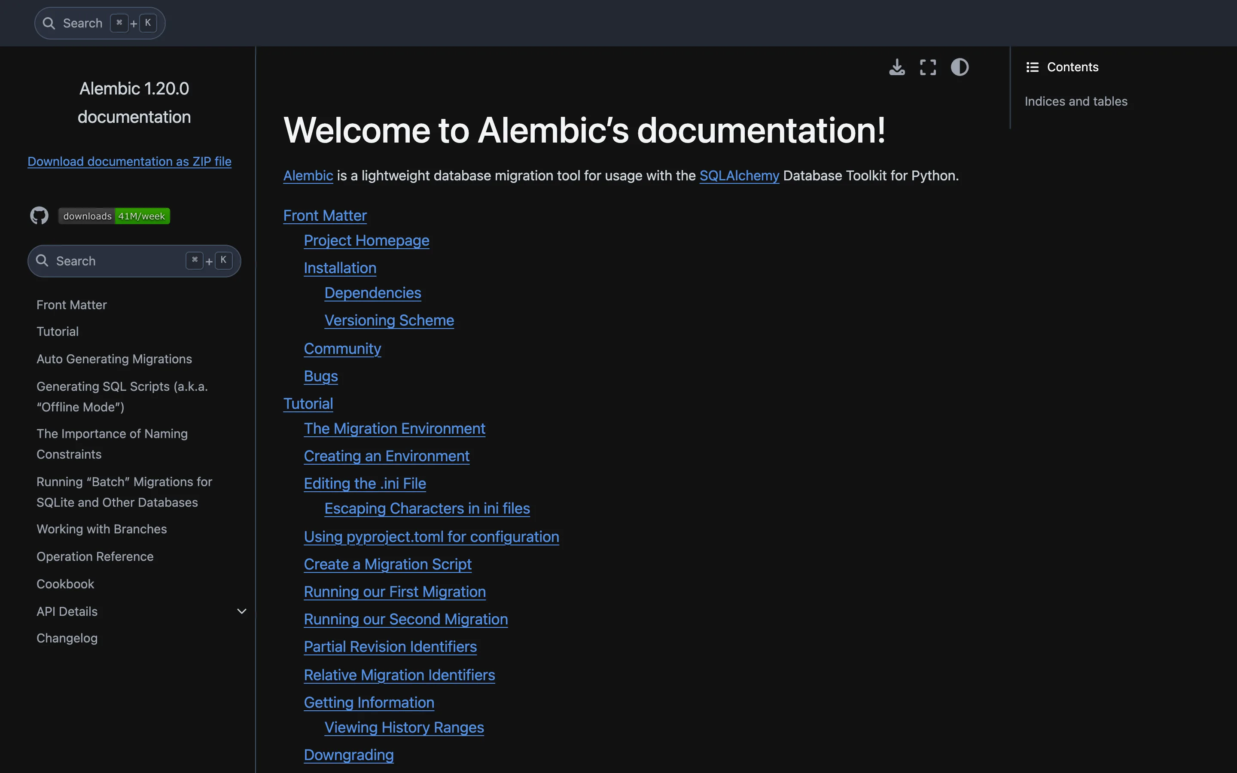Image resolution: width=1237 pixels, height=773 pixels.
Task: Click the download page icon
Action: (x=896, y=67)
